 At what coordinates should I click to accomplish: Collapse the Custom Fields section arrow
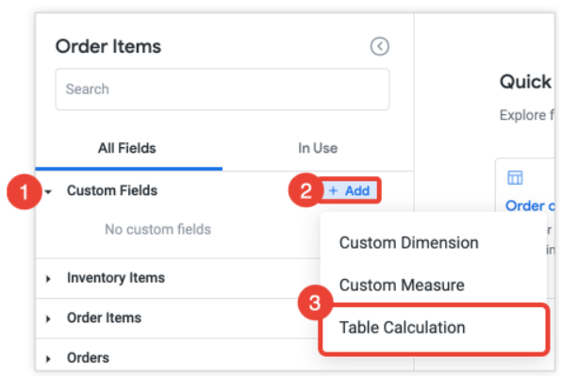(x=48, y=191)
